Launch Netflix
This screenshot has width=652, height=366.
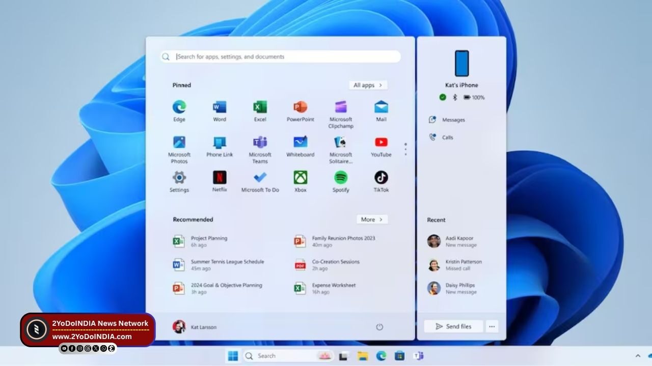(x=220, y=181)
